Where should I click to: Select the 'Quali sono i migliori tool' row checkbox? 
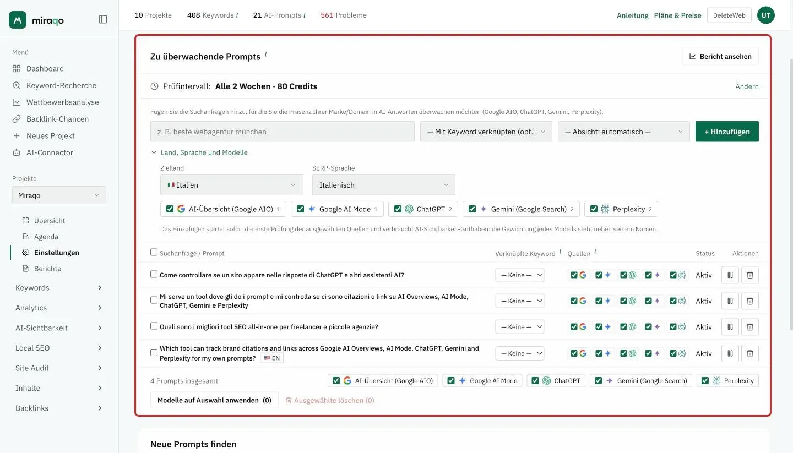pos(154,326)
